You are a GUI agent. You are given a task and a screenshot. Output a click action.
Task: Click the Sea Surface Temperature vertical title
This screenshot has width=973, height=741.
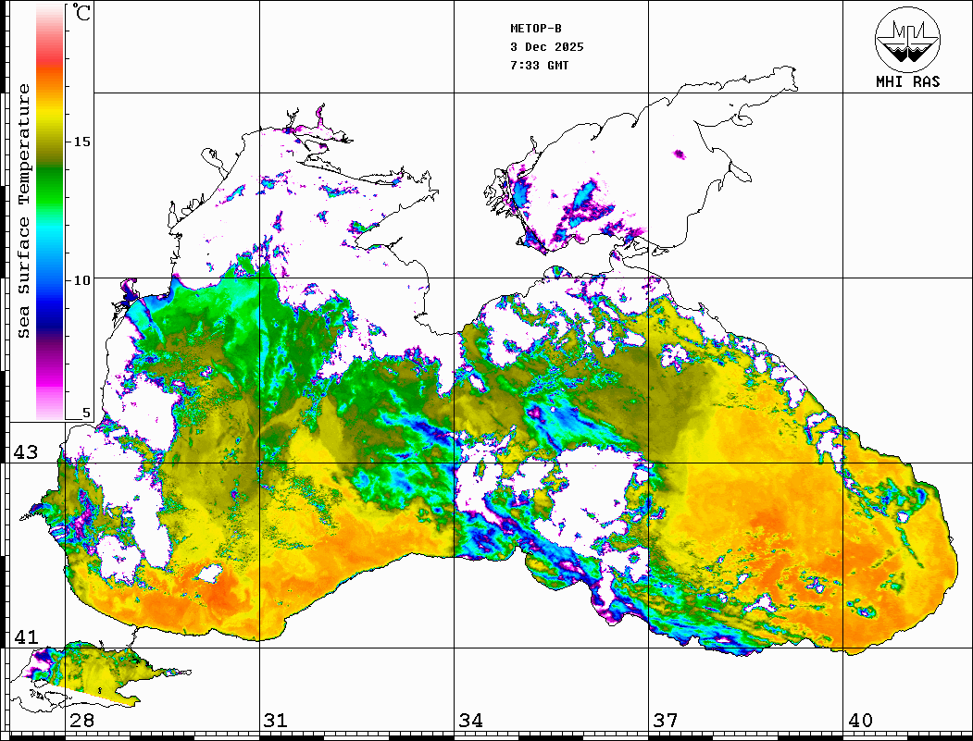coord(24,211)
